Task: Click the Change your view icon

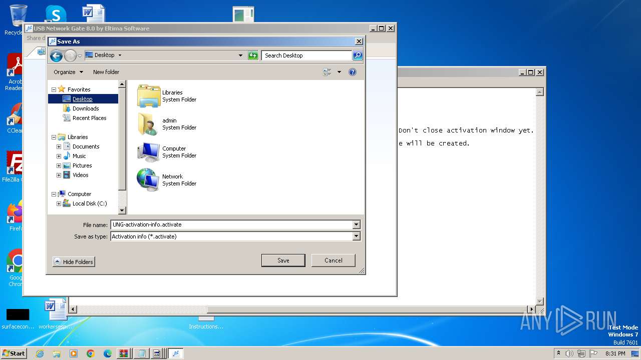Action: [327, 72]
